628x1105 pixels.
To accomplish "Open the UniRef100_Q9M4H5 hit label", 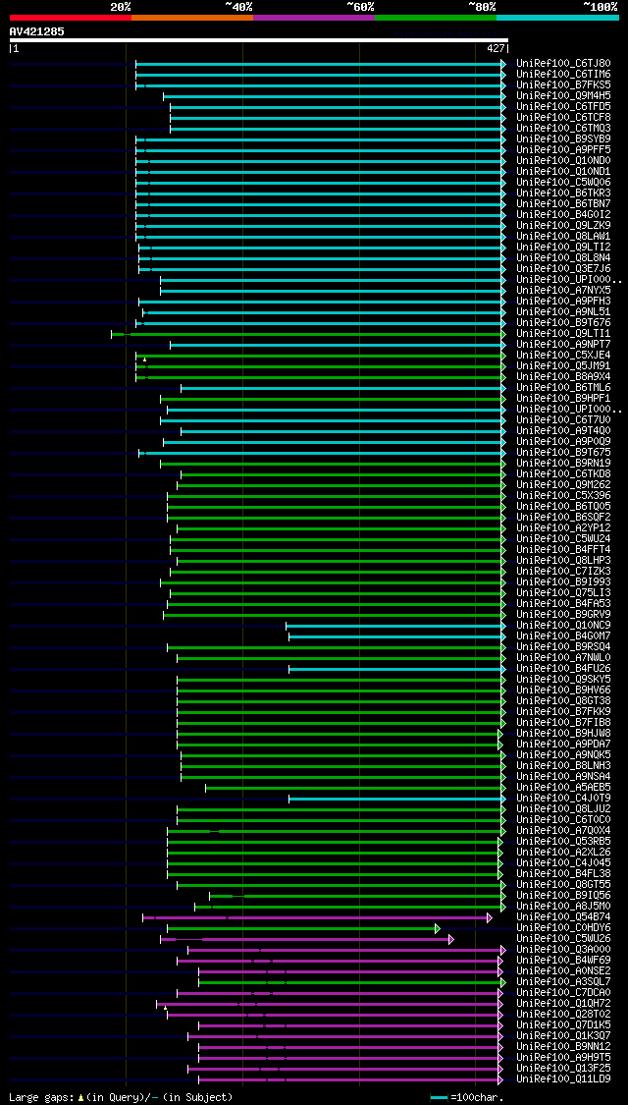I will coord(563,96).
